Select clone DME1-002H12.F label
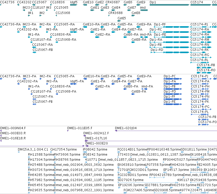The height and width of the screenshot is (194, 217). [x=96, y=133]
